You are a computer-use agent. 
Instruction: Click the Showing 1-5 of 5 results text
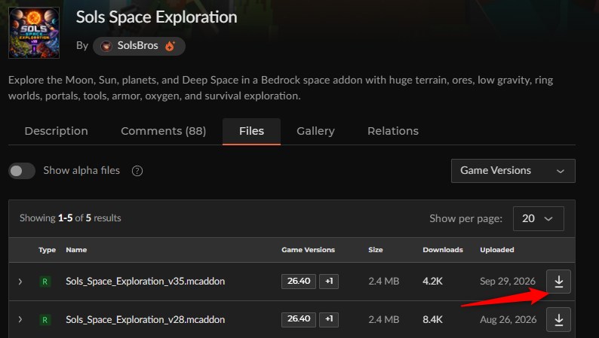pyautogui.click(x=70, y=218)
